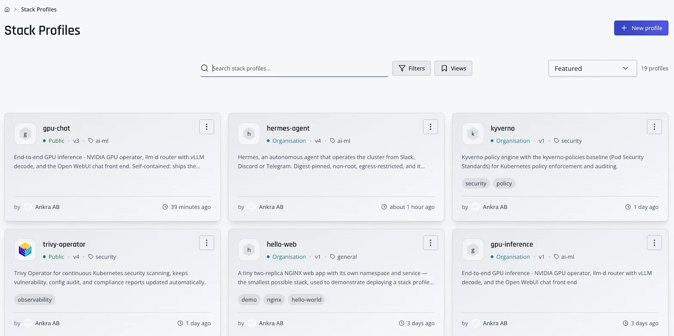Viewport: 674px width, 336px height.
Task: Open the hello-web profile title
Action: 282,244
